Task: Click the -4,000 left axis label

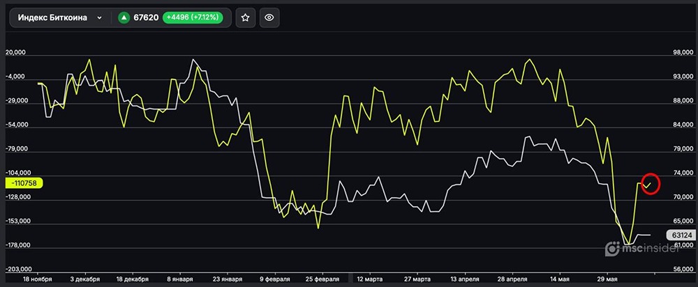Action: (x=15, y=77)
